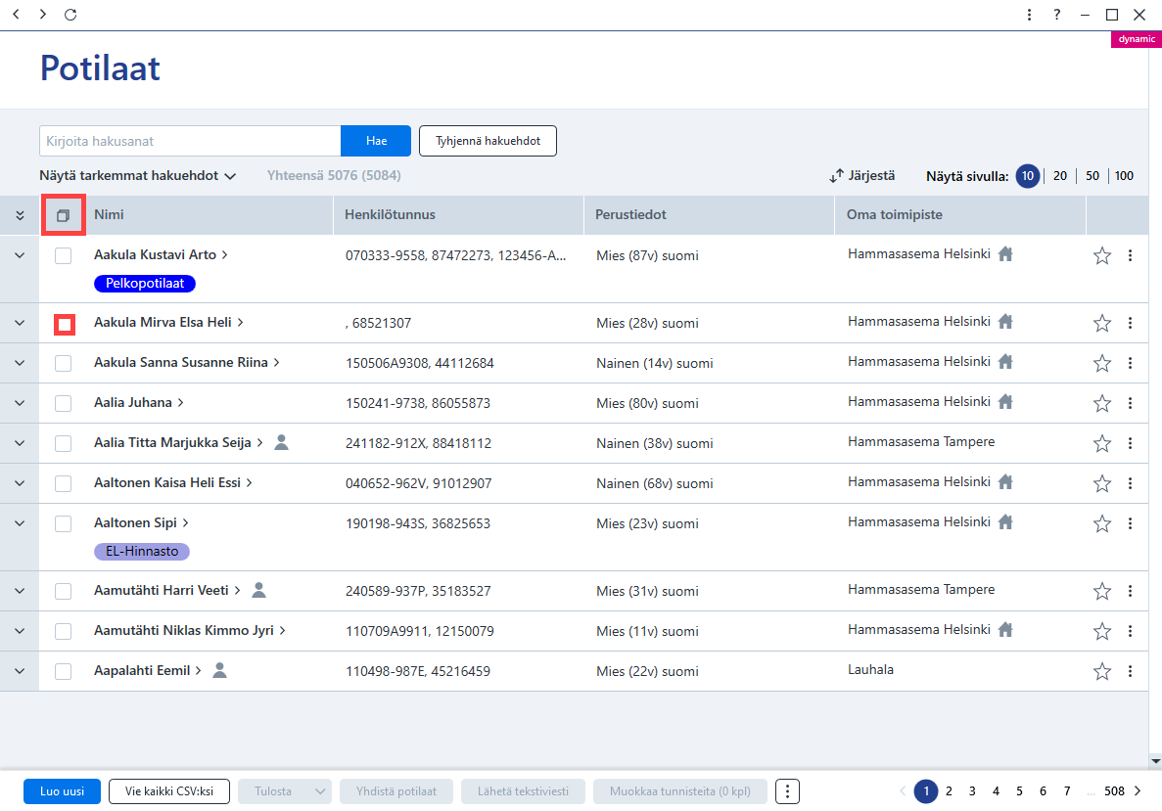Tick checkbox for Aakula Sanna Susanne Riina
1162x811 pixels.
click(63, 363)
